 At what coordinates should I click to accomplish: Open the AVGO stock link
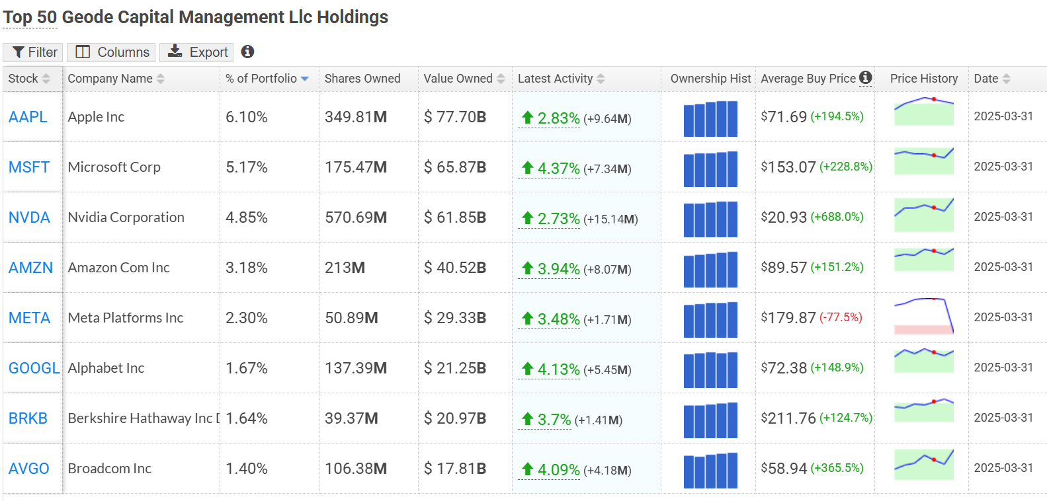click(29, 469)
